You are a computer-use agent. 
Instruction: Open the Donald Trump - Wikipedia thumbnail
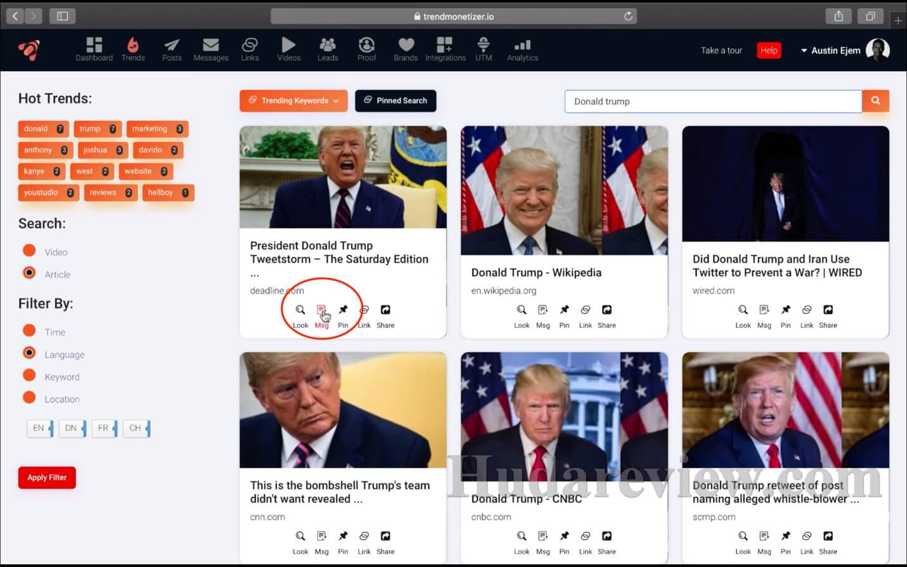(564, 190)
